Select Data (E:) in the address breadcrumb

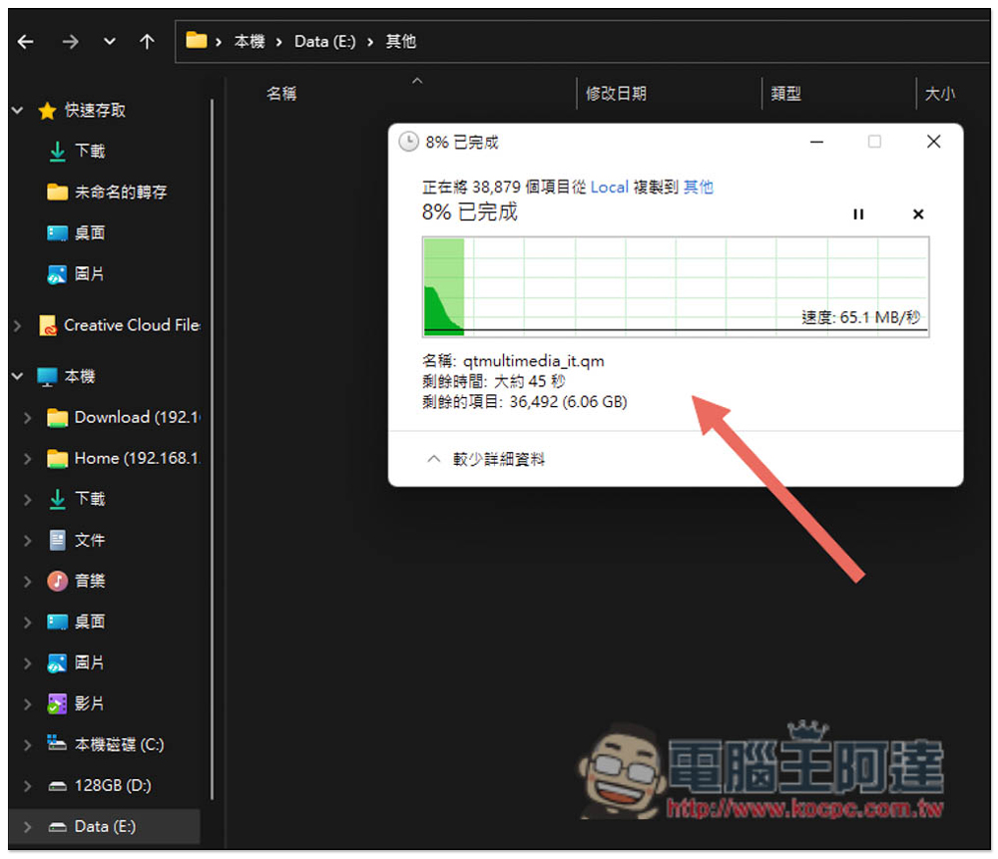(324, 42)
